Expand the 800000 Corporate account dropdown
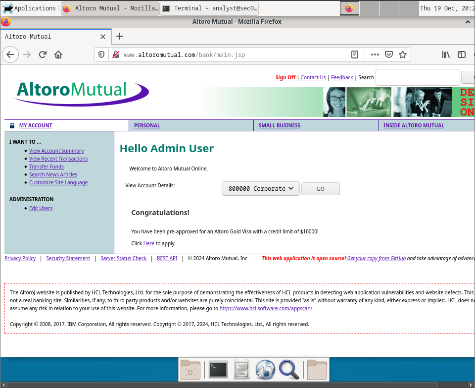The width and height of the screenshot is (475, 388). click(x=261, y=189)
